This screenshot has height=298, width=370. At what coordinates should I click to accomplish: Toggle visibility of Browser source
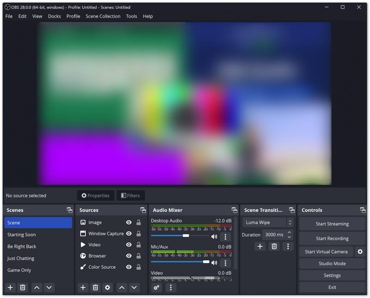tap(129, 256)
